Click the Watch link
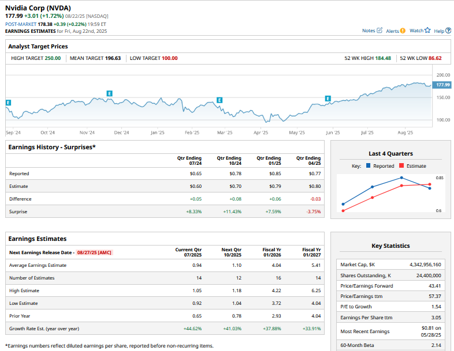Screen dimensions: 454x351 416,31
